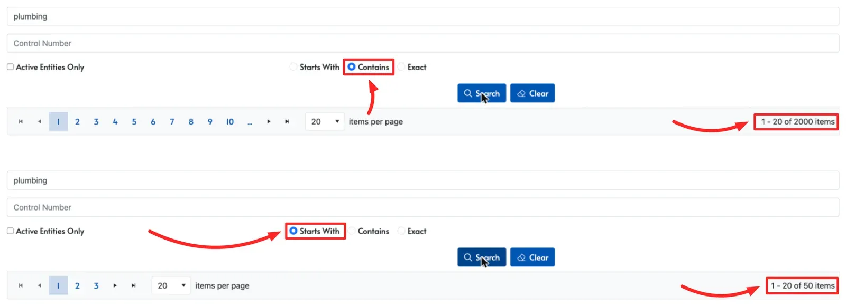Click Clear button in the upper form
Viewport: 846px width, 306px height.
(x=532, y=93)
